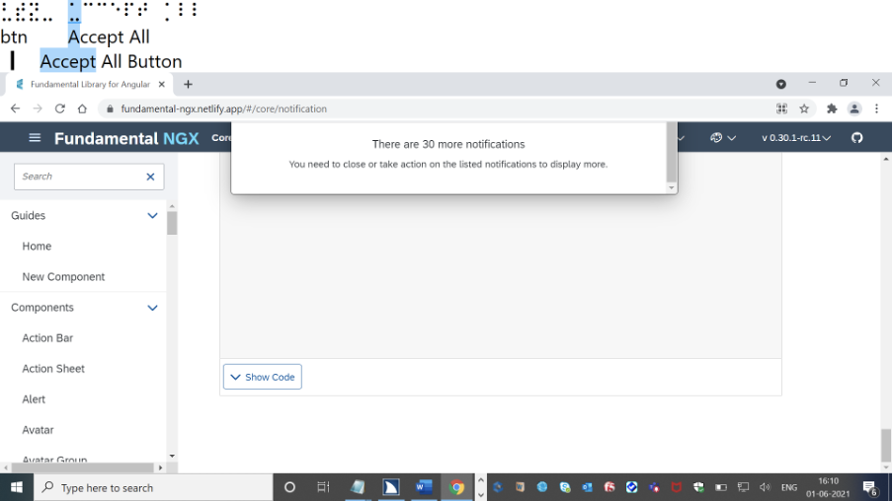Open the QR code page icon
Screen dimensions: 893x501
pos(782,108)
